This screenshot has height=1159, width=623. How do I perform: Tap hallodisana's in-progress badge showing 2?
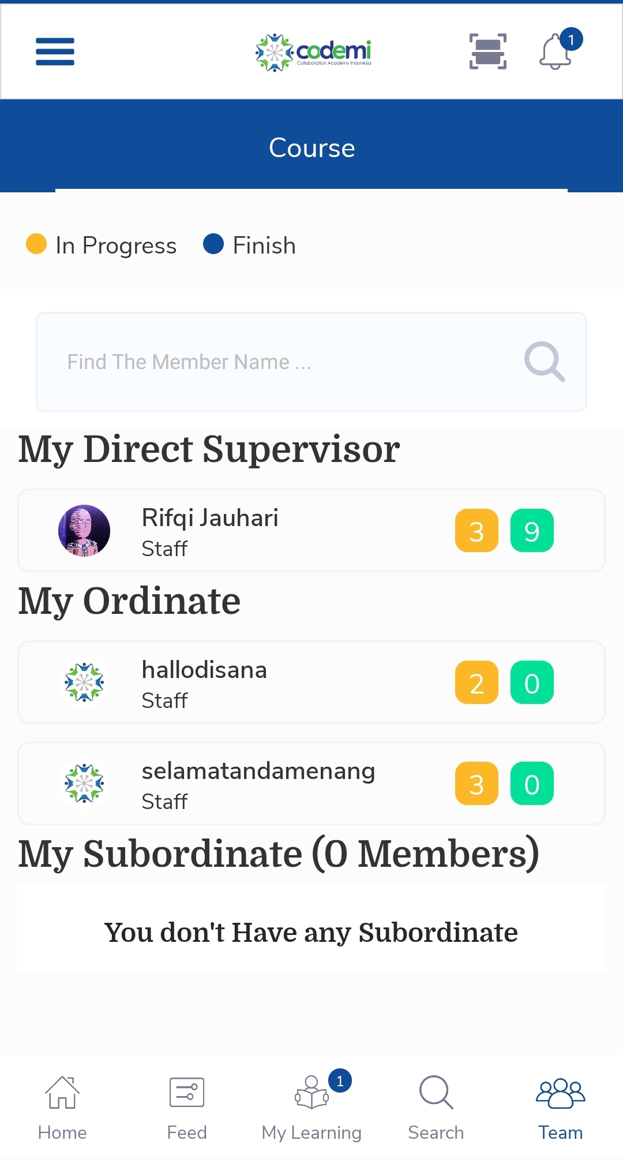(476, 683)
